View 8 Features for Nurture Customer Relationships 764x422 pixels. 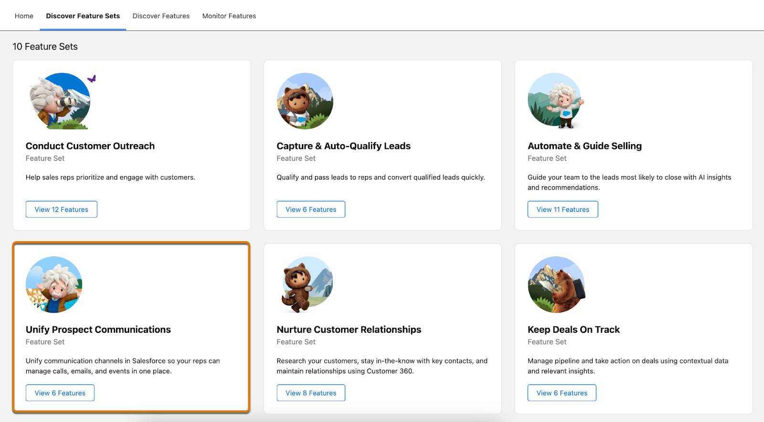click(x=311, y=392)
